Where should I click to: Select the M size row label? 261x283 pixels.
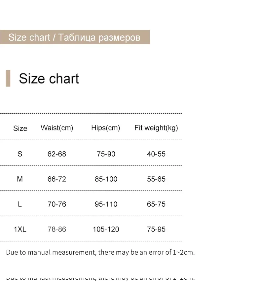(x=20, y=179)
